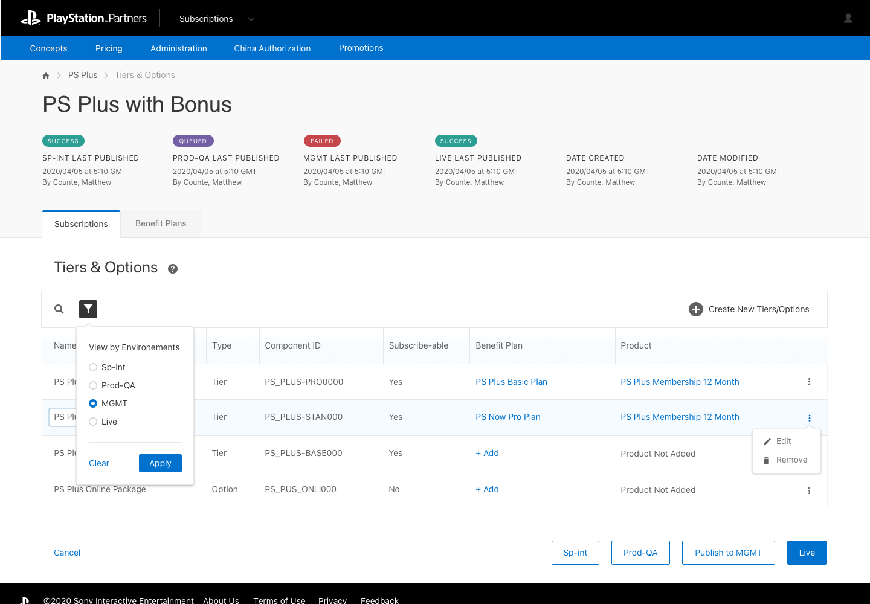Click the PlayStation Partners logo
The width and height of the screenshot is (870, 604).
tap(84, 18)
